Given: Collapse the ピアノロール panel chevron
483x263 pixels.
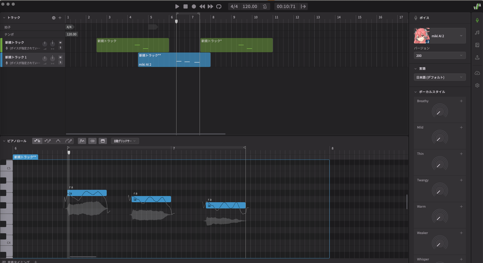Looking at the screenshot, I should point(4,141).
